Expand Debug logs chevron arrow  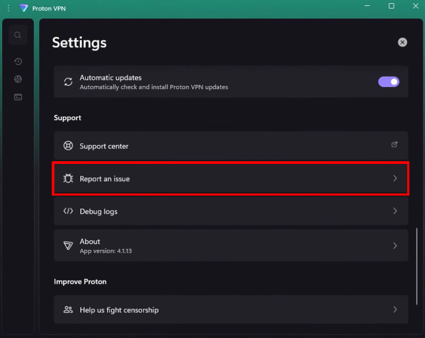(395, 211)
